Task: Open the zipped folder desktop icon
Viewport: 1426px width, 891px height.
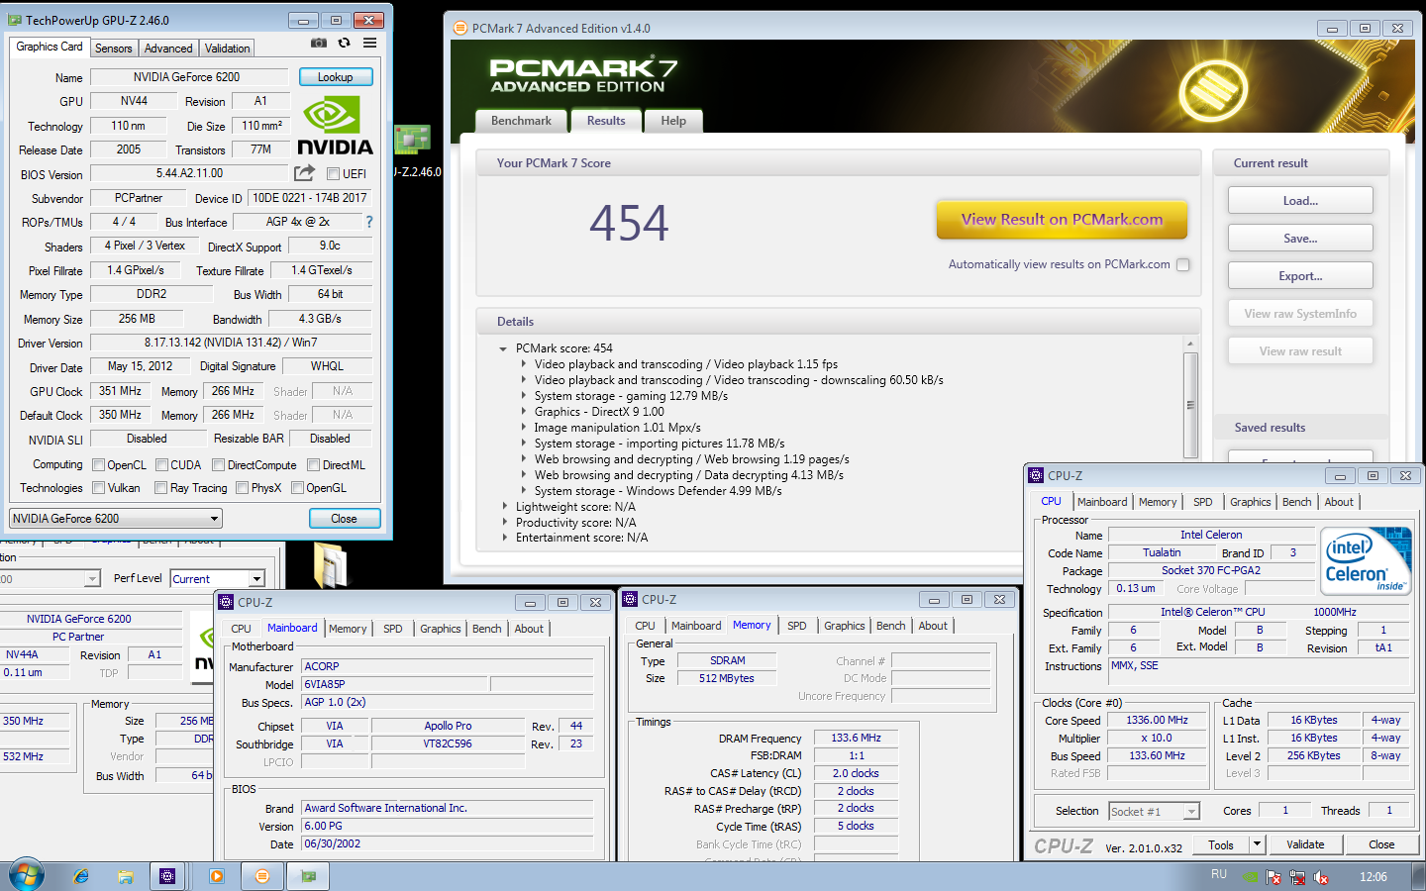Action: 331,564
